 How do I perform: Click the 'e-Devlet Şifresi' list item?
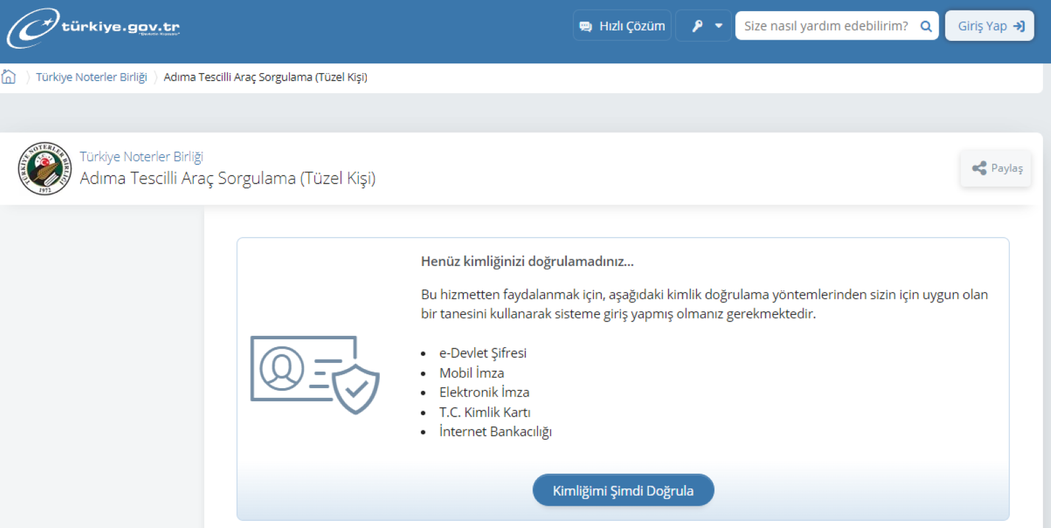click(483, 353)
